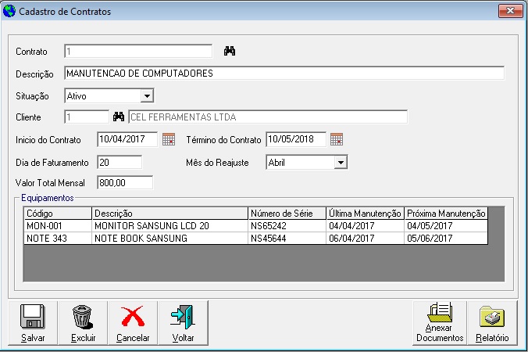Image resolution: width=528 pixels, height=352 pixels.
Task: Click the MONITOR SANSUNG LCD 20 cell
Action: tap(170, 225)
